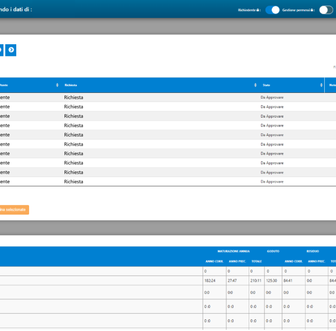This screenshot has width=336, height=331.
Task: Click ANNO CORR. under Maturazione Annua
Action: pyautogui.click(x=214, y=262)
